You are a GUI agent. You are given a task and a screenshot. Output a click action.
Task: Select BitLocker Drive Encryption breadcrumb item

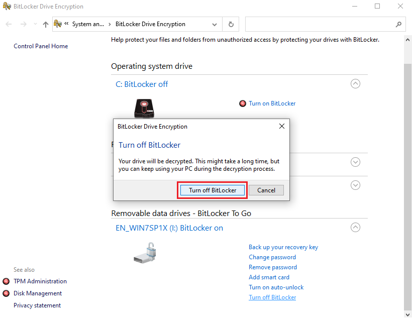click(150, 24)
